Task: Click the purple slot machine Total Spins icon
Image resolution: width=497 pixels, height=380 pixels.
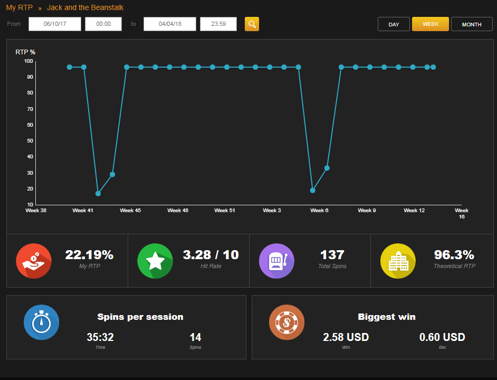Action: tap(276, 261)
